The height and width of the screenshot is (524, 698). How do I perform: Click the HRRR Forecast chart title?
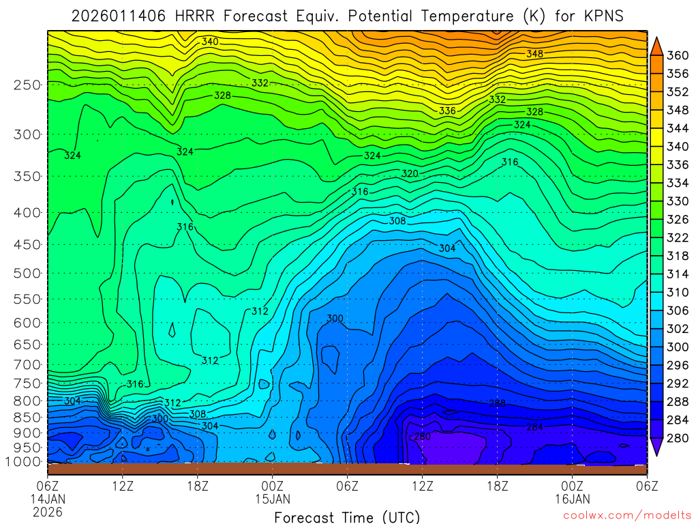[347, 16]
